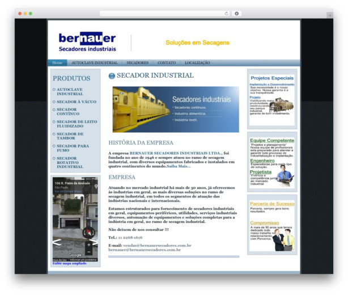Image resolution: width=348 pixels, height=295 pixels.
Task: Click the Google logo on map
Action: (75, 255)
